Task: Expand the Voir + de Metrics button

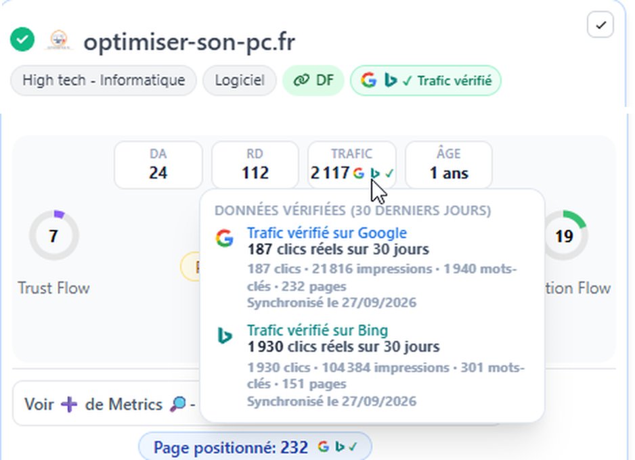Action: (106, 403)
